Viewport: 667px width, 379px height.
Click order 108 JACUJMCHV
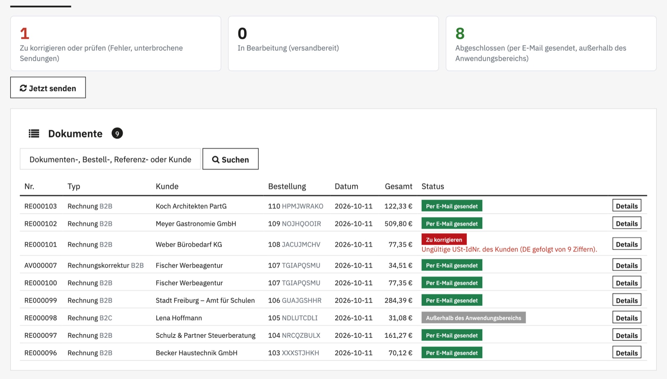(x=294, y=244)
